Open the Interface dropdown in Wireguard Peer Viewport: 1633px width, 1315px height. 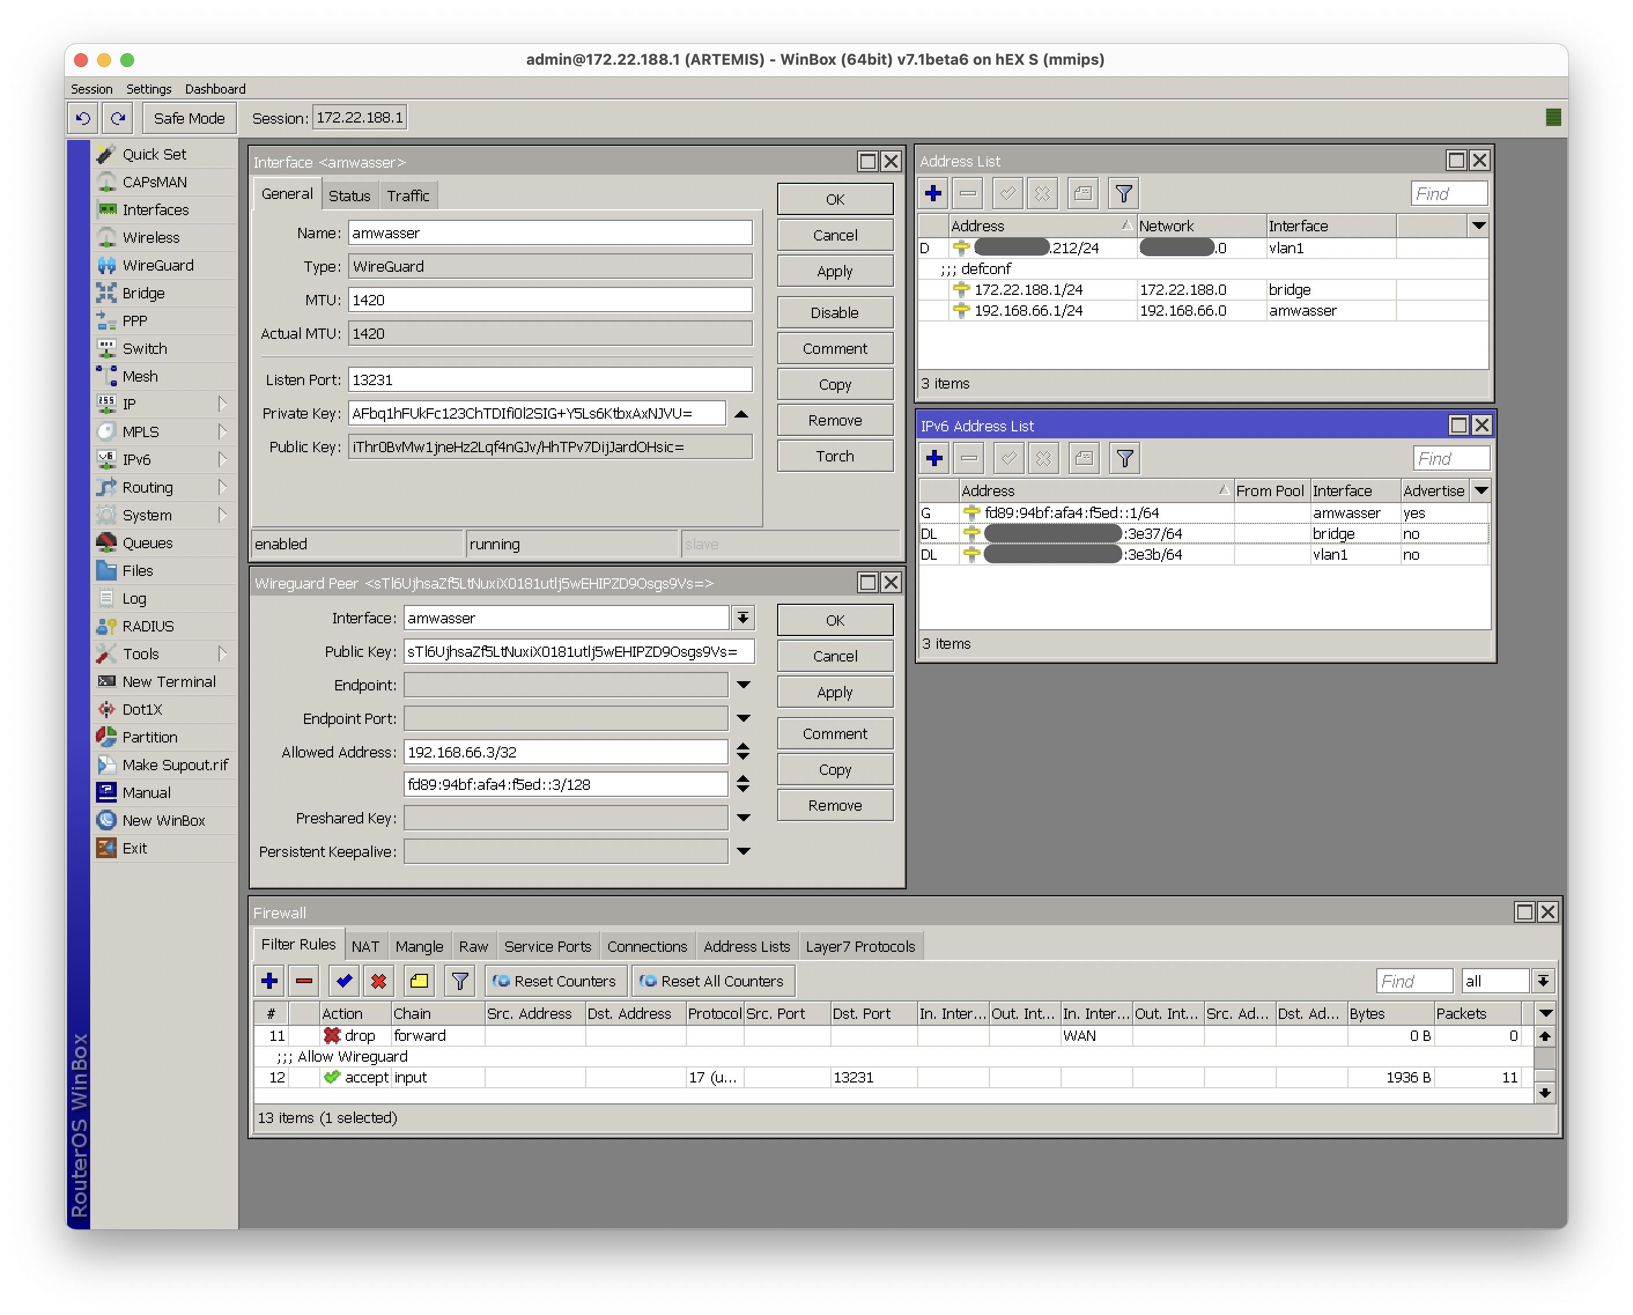point(743,618)
